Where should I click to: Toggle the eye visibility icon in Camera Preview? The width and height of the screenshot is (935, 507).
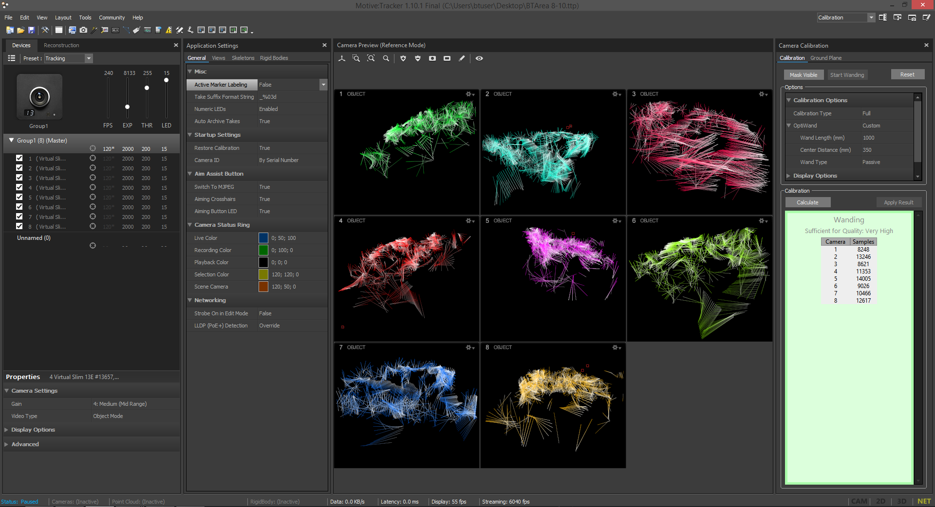479,58
